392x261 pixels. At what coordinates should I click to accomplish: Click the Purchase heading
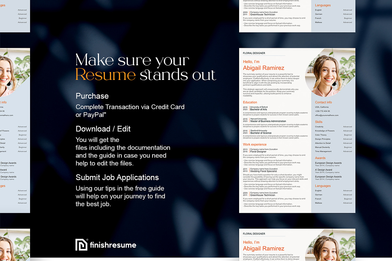[x=92, y=96]
